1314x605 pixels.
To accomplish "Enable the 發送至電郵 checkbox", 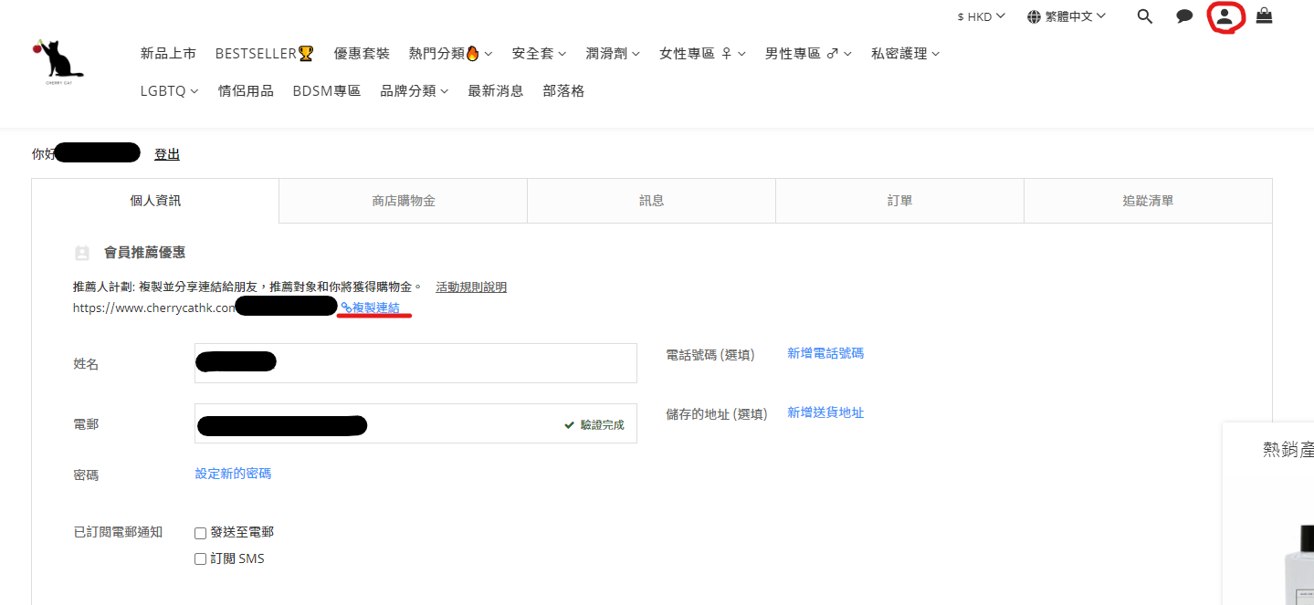I will [x=201, y=533].
